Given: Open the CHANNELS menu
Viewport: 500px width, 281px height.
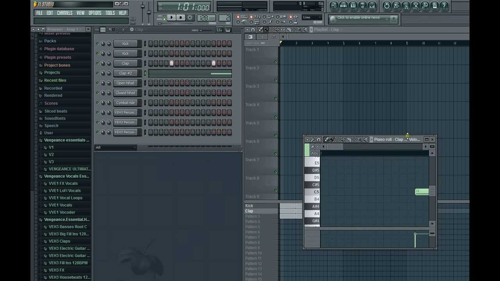Looking at the screenshot, I should (x=64, y=13).
